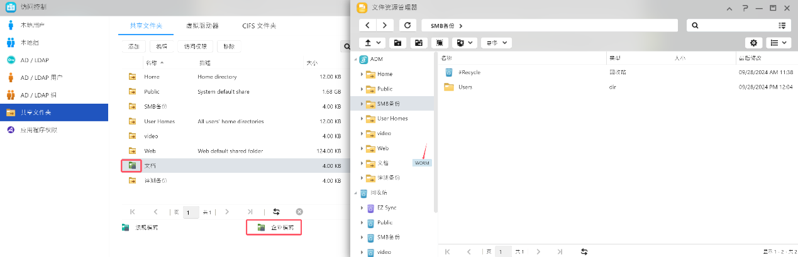Expand the Home folder in the tree
This screenshot has height=257, width=798.
click(x=362, y=74)
